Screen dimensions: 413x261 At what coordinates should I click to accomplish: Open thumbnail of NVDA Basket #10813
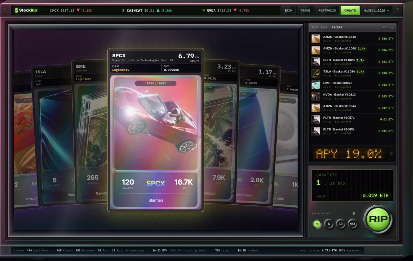pyautogui.click(x=316, y=96)
